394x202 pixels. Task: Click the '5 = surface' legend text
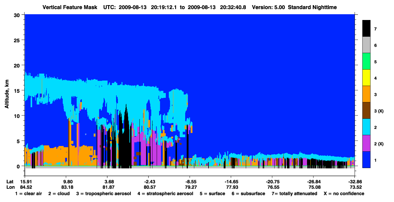coord(212,194)
